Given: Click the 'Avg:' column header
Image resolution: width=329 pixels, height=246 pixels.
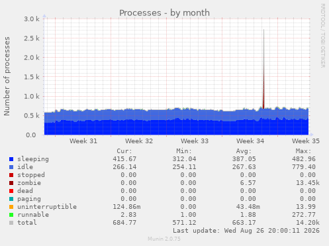Looking at the screenshot, I should (244, 151).
